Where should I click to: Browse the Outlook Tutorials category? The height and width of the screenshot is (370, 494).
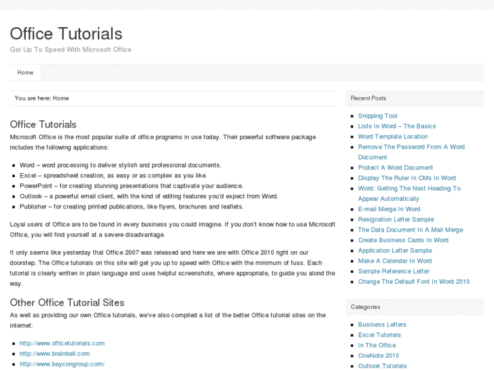click(383, 366)
